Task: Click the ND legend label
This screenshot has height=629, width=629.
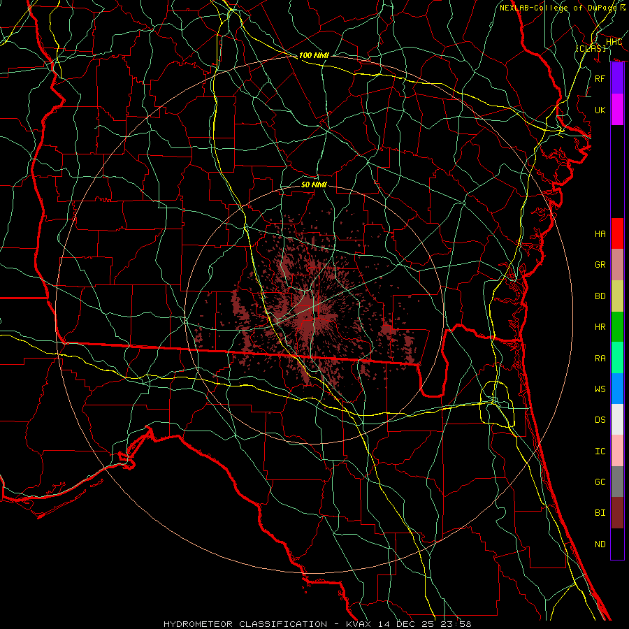Action: (x=600, y=544)
